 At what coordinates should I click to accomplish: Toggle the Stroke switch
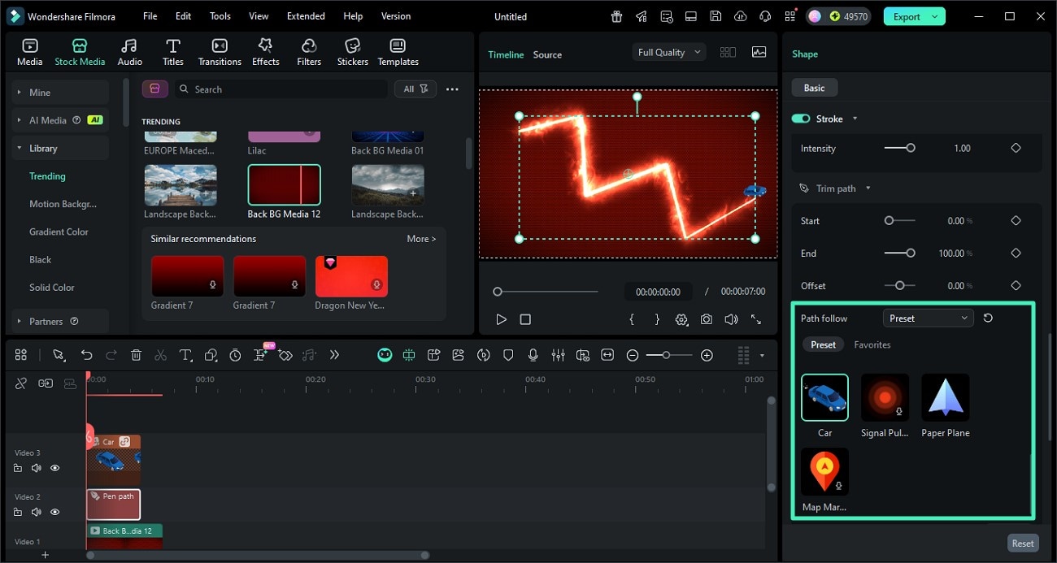pos(801,119)
